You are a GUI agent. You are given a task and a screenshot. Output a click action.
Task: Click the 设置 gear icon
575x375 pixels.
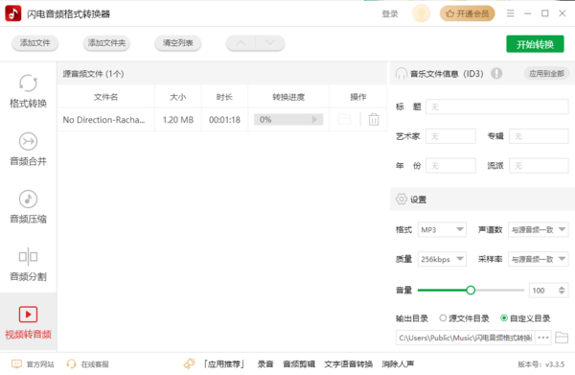click(x=402, y=199)
